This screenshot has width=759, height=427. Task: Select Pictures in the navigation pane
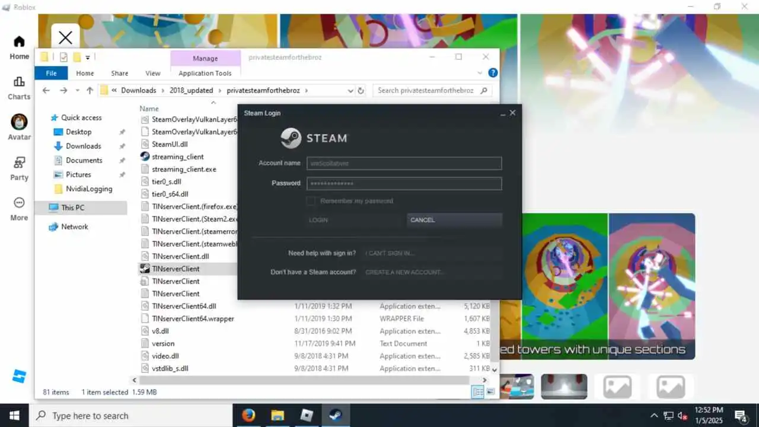tap(78, 174)
